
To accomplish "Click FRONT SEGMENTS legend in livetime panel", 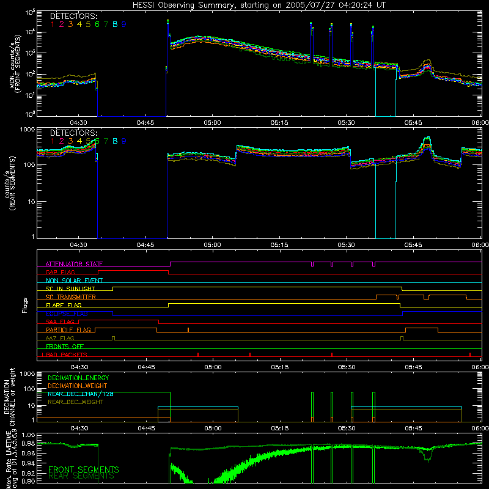I will click(84, 469).
